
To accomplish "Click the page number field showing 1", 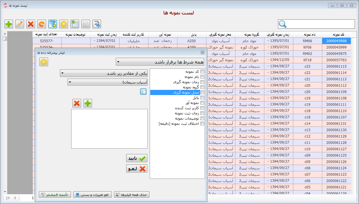I will point(27,198).
